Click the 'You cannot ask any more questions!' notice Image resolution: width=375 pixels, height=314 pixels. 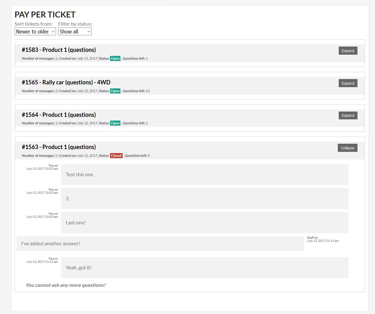pos(65,285)
